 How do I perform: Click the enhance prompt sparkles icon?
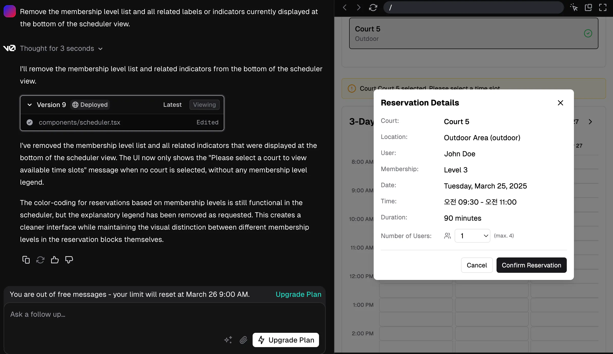[228, 340]
